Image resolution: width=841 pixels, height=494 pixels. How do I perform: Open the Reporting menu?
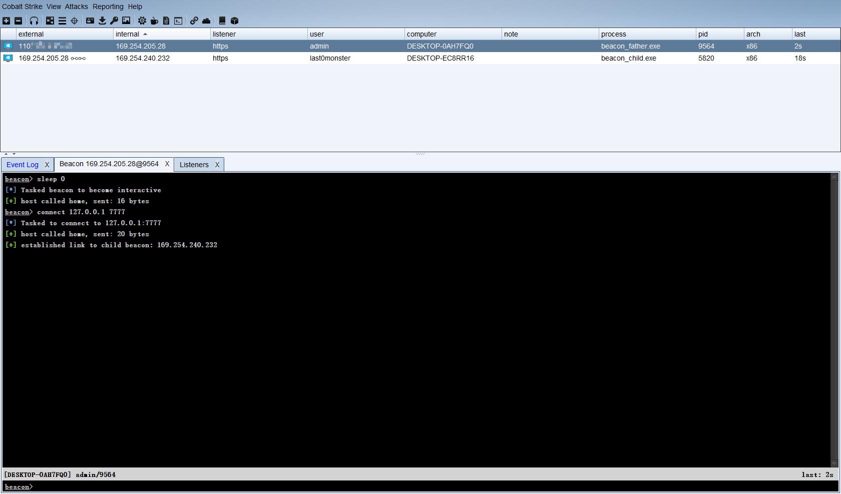pos(108,7)
